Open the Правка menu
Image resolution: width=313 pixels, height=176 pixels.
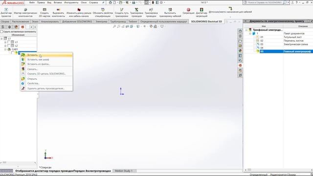pyautogui.click(x=41, y=2)
